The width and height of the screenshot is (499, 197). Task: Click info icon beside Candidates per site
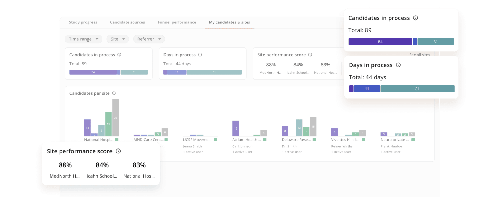114,93
